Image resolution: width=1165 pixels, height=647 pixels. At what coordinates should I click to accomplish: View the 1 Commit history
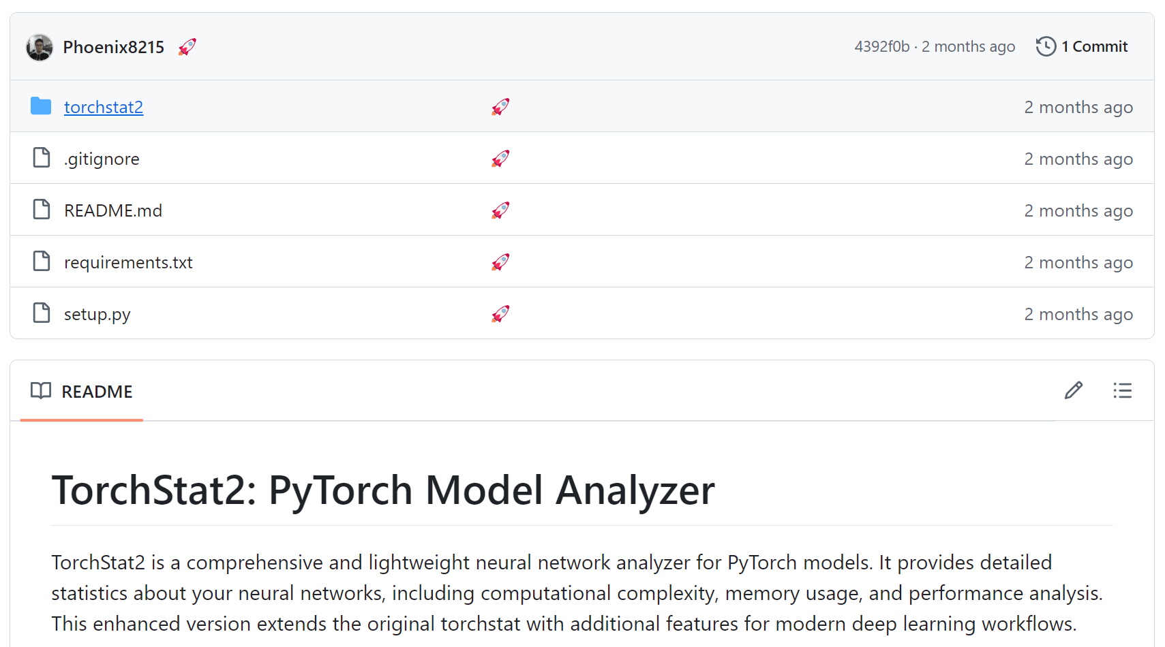point(1093,46)
